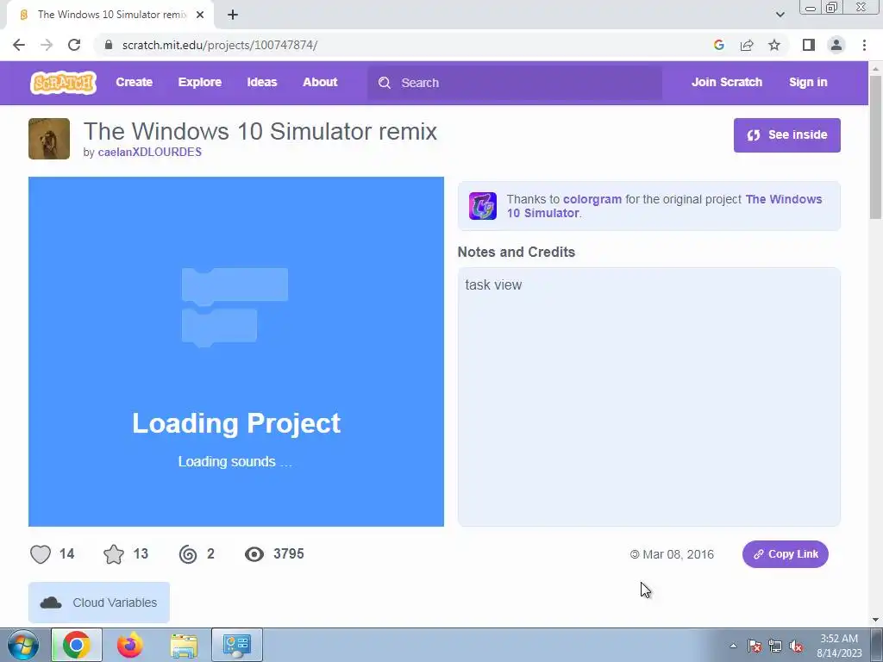
Task: Click the Scratch logo
Action: coord(63,83)
